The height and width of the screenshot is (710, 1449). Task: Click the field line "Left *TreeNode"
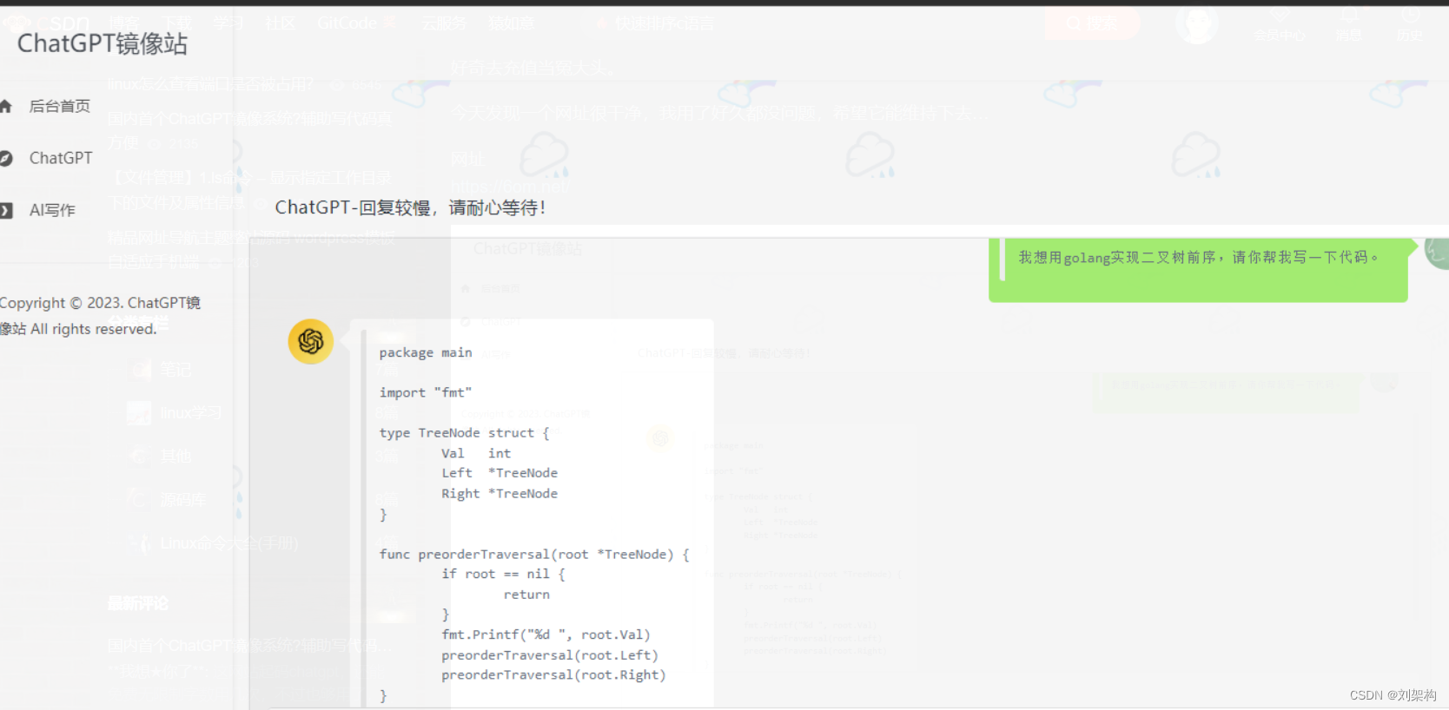tap(500, 473)
